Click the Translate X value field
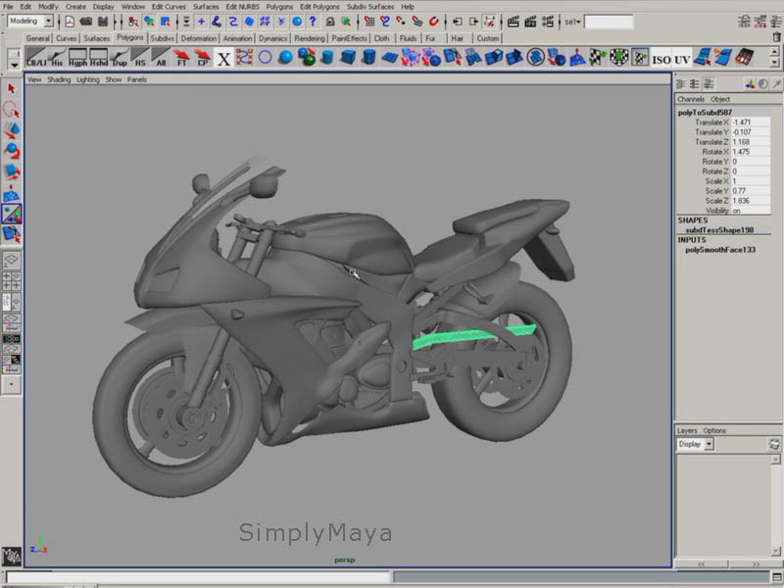The width and height of the screenshot is (784, 588). (x=751, y=122)
